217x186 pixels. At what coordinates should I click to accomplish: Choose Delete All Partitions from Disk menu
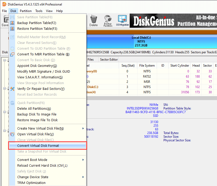click(x=34, y=109)
